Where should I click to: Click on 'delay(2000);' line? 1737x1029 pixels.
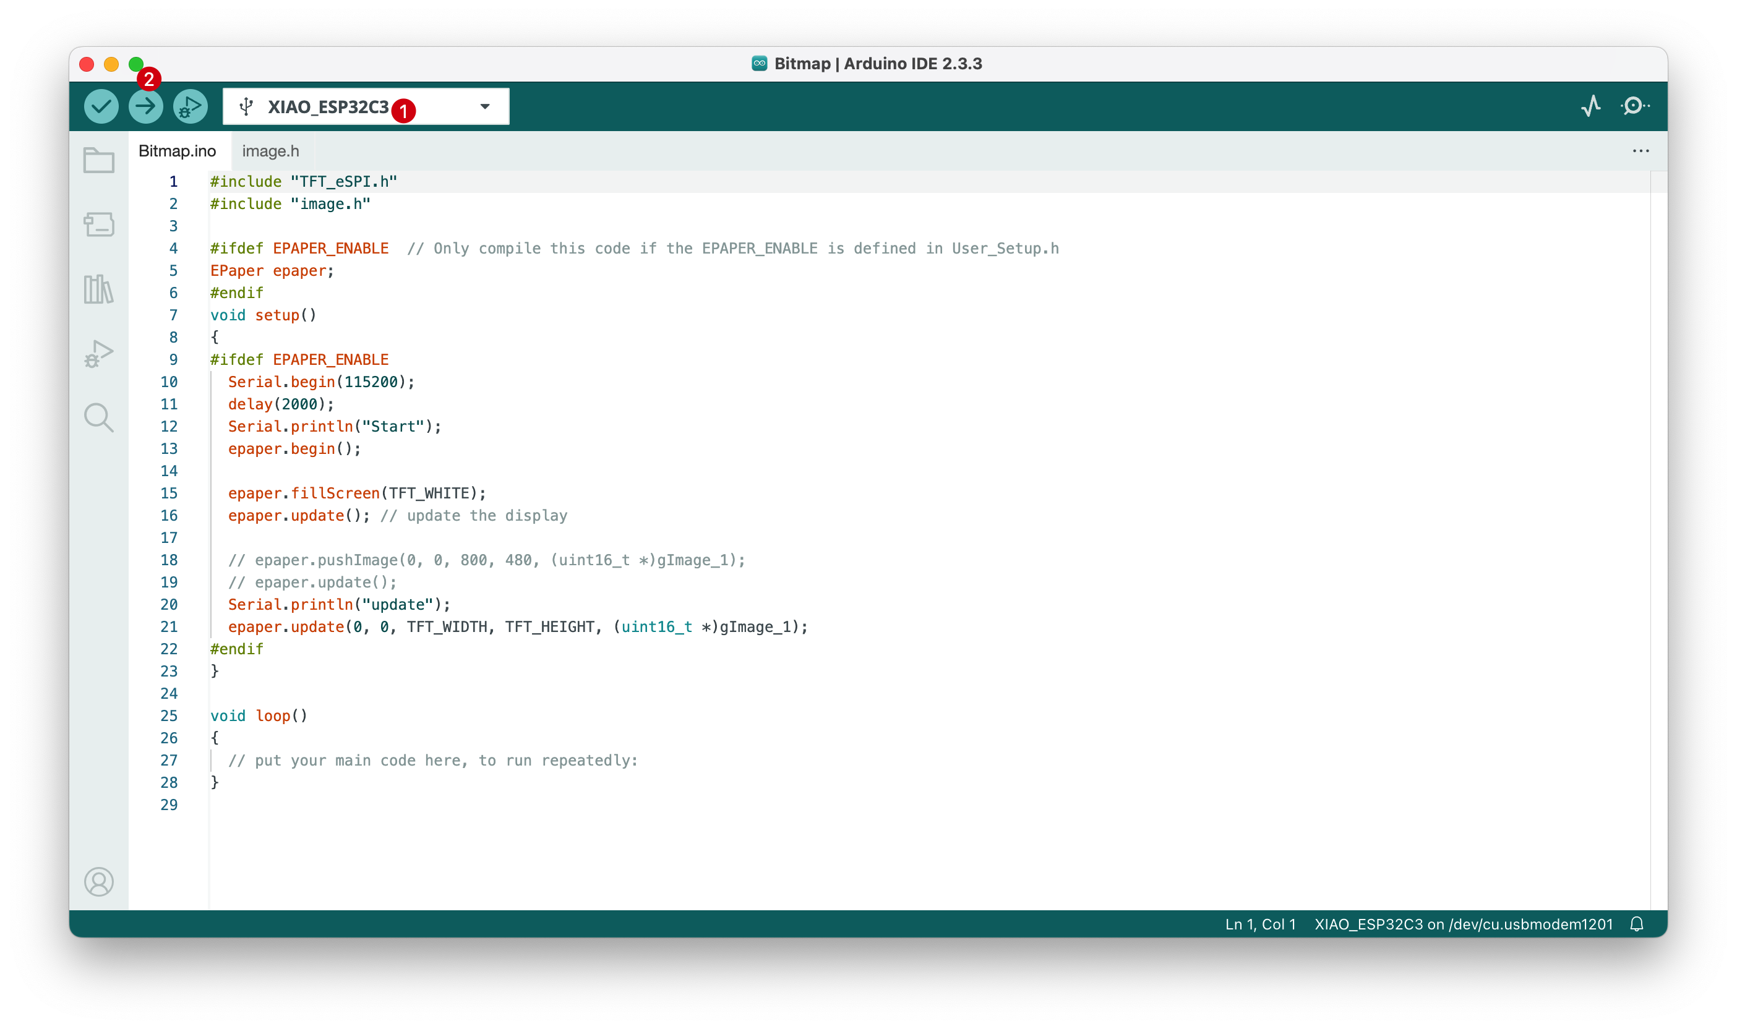tap(281, 404)
